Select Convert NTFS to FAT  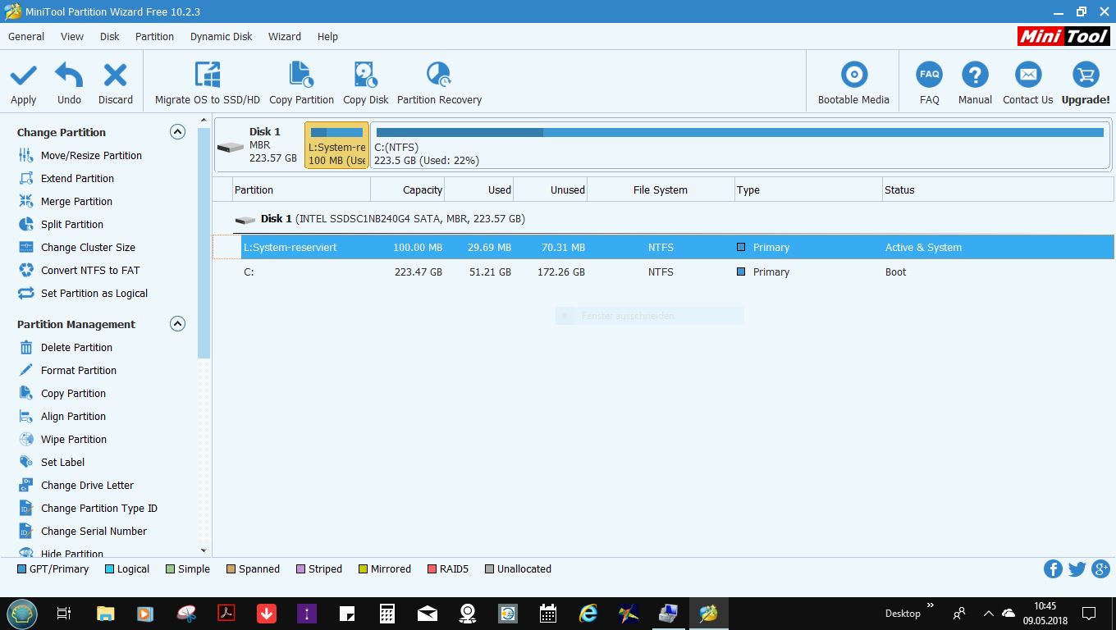(90, 270)
